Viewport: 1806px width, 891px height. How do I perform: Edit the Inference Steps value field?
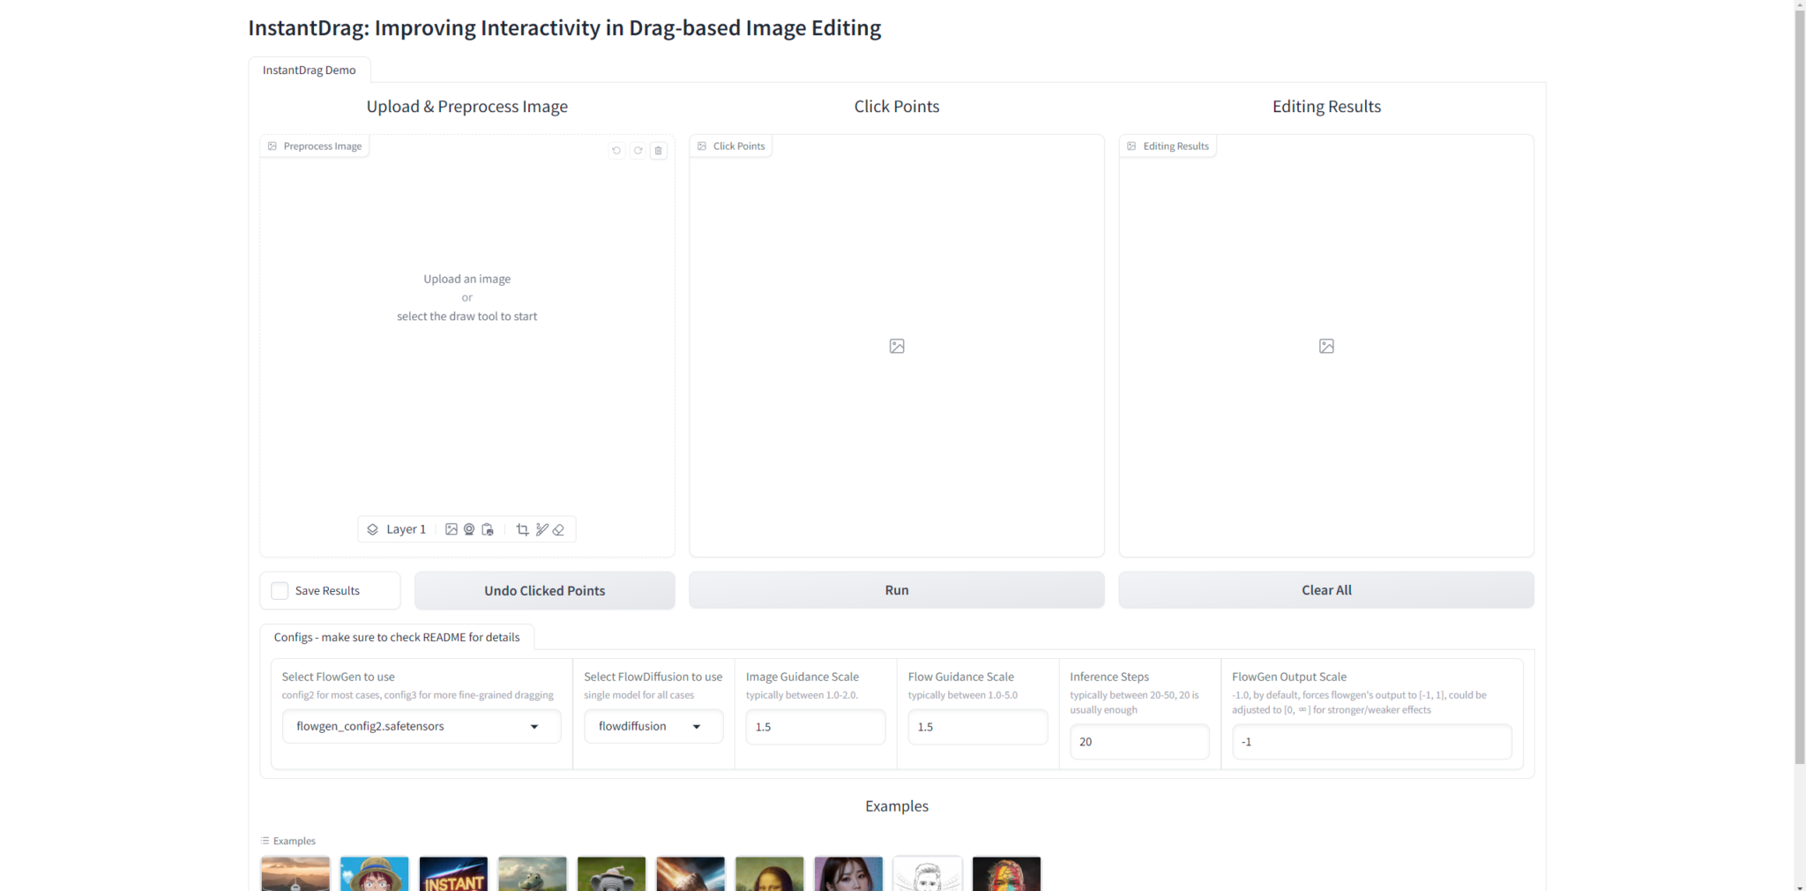tap(1139, 741)
